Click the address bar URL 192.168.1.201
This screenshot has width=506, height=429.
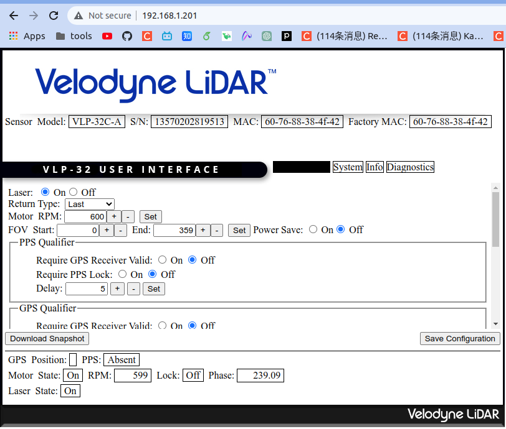(x=169, y=16)
